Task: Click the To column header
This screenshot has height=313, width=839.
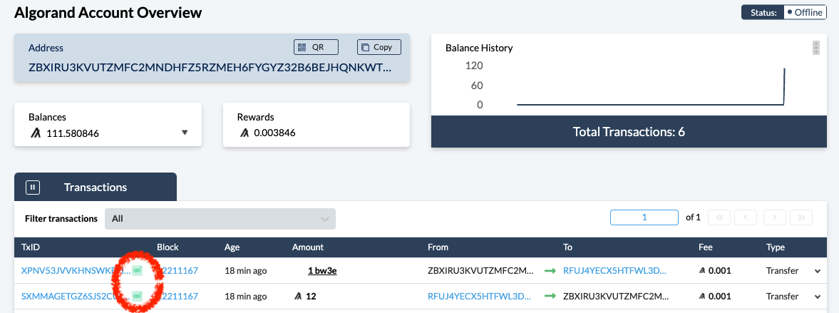Action: [567, 247]
